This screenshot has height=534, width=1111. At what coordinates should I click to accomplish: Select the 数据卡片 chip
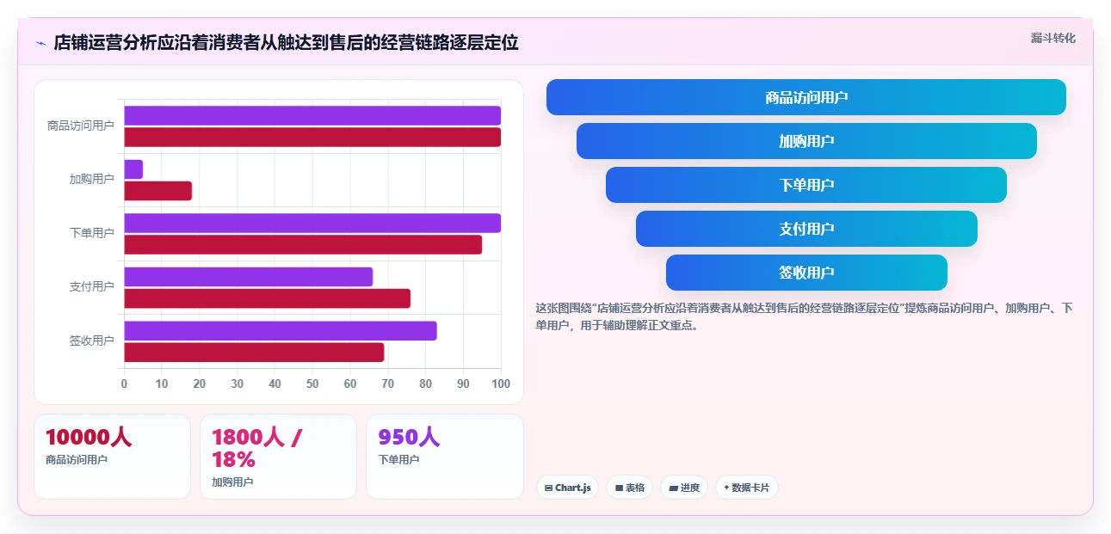click(747, 488)
